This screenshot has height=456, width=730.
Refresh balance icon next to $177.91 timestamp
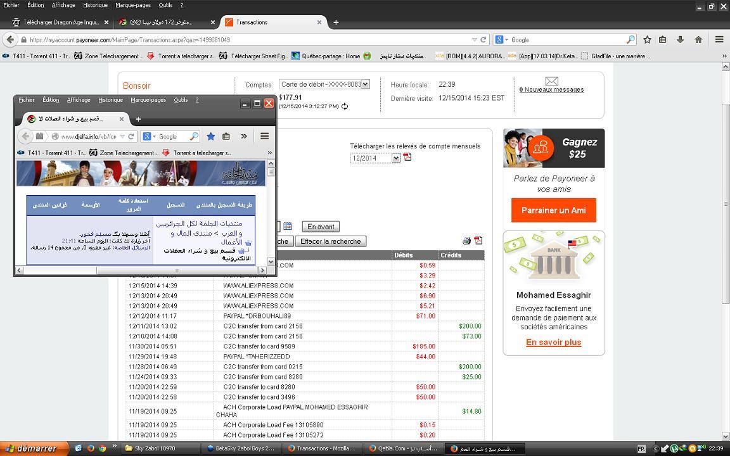[345, 106]
